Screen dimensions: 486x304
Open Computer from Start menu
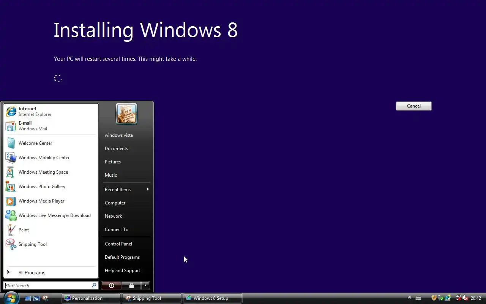pos(126,203)
